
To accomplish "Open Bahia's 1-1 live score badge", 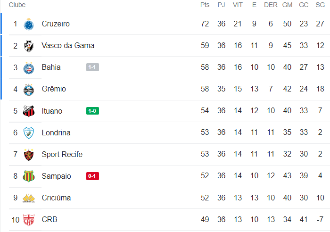I will [92, 67].
